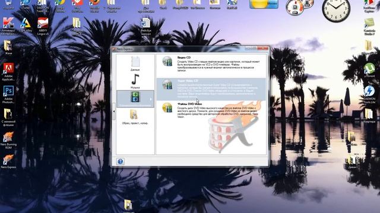Screen dimensions: 380x213
Task: Select the Музыка music note category
Action: [135, 81]
